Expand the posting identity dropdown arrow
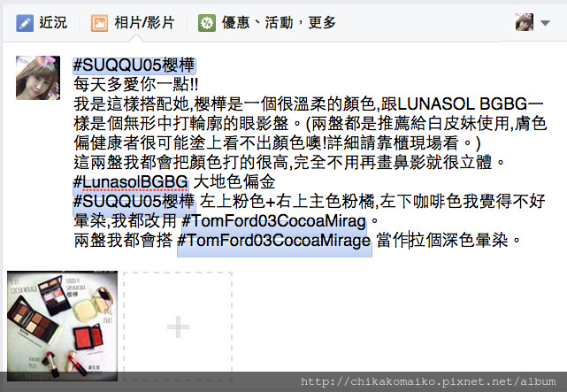Viewport: 567px width, 392px height. point(545,23)
